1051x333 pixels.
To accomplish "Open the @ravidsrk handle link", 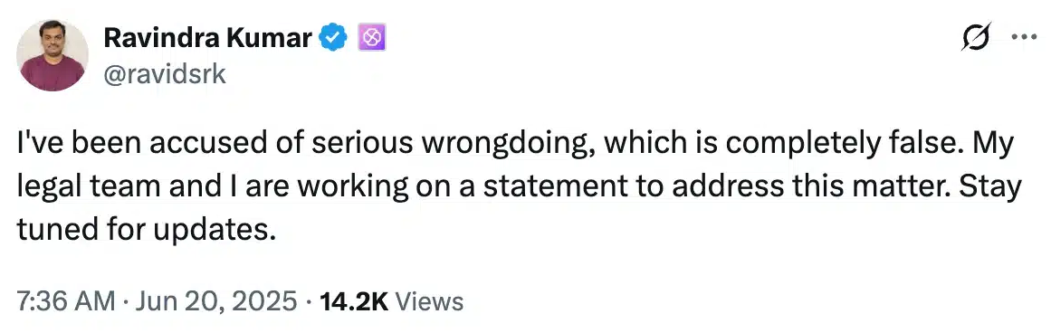I will click(165, 75).
